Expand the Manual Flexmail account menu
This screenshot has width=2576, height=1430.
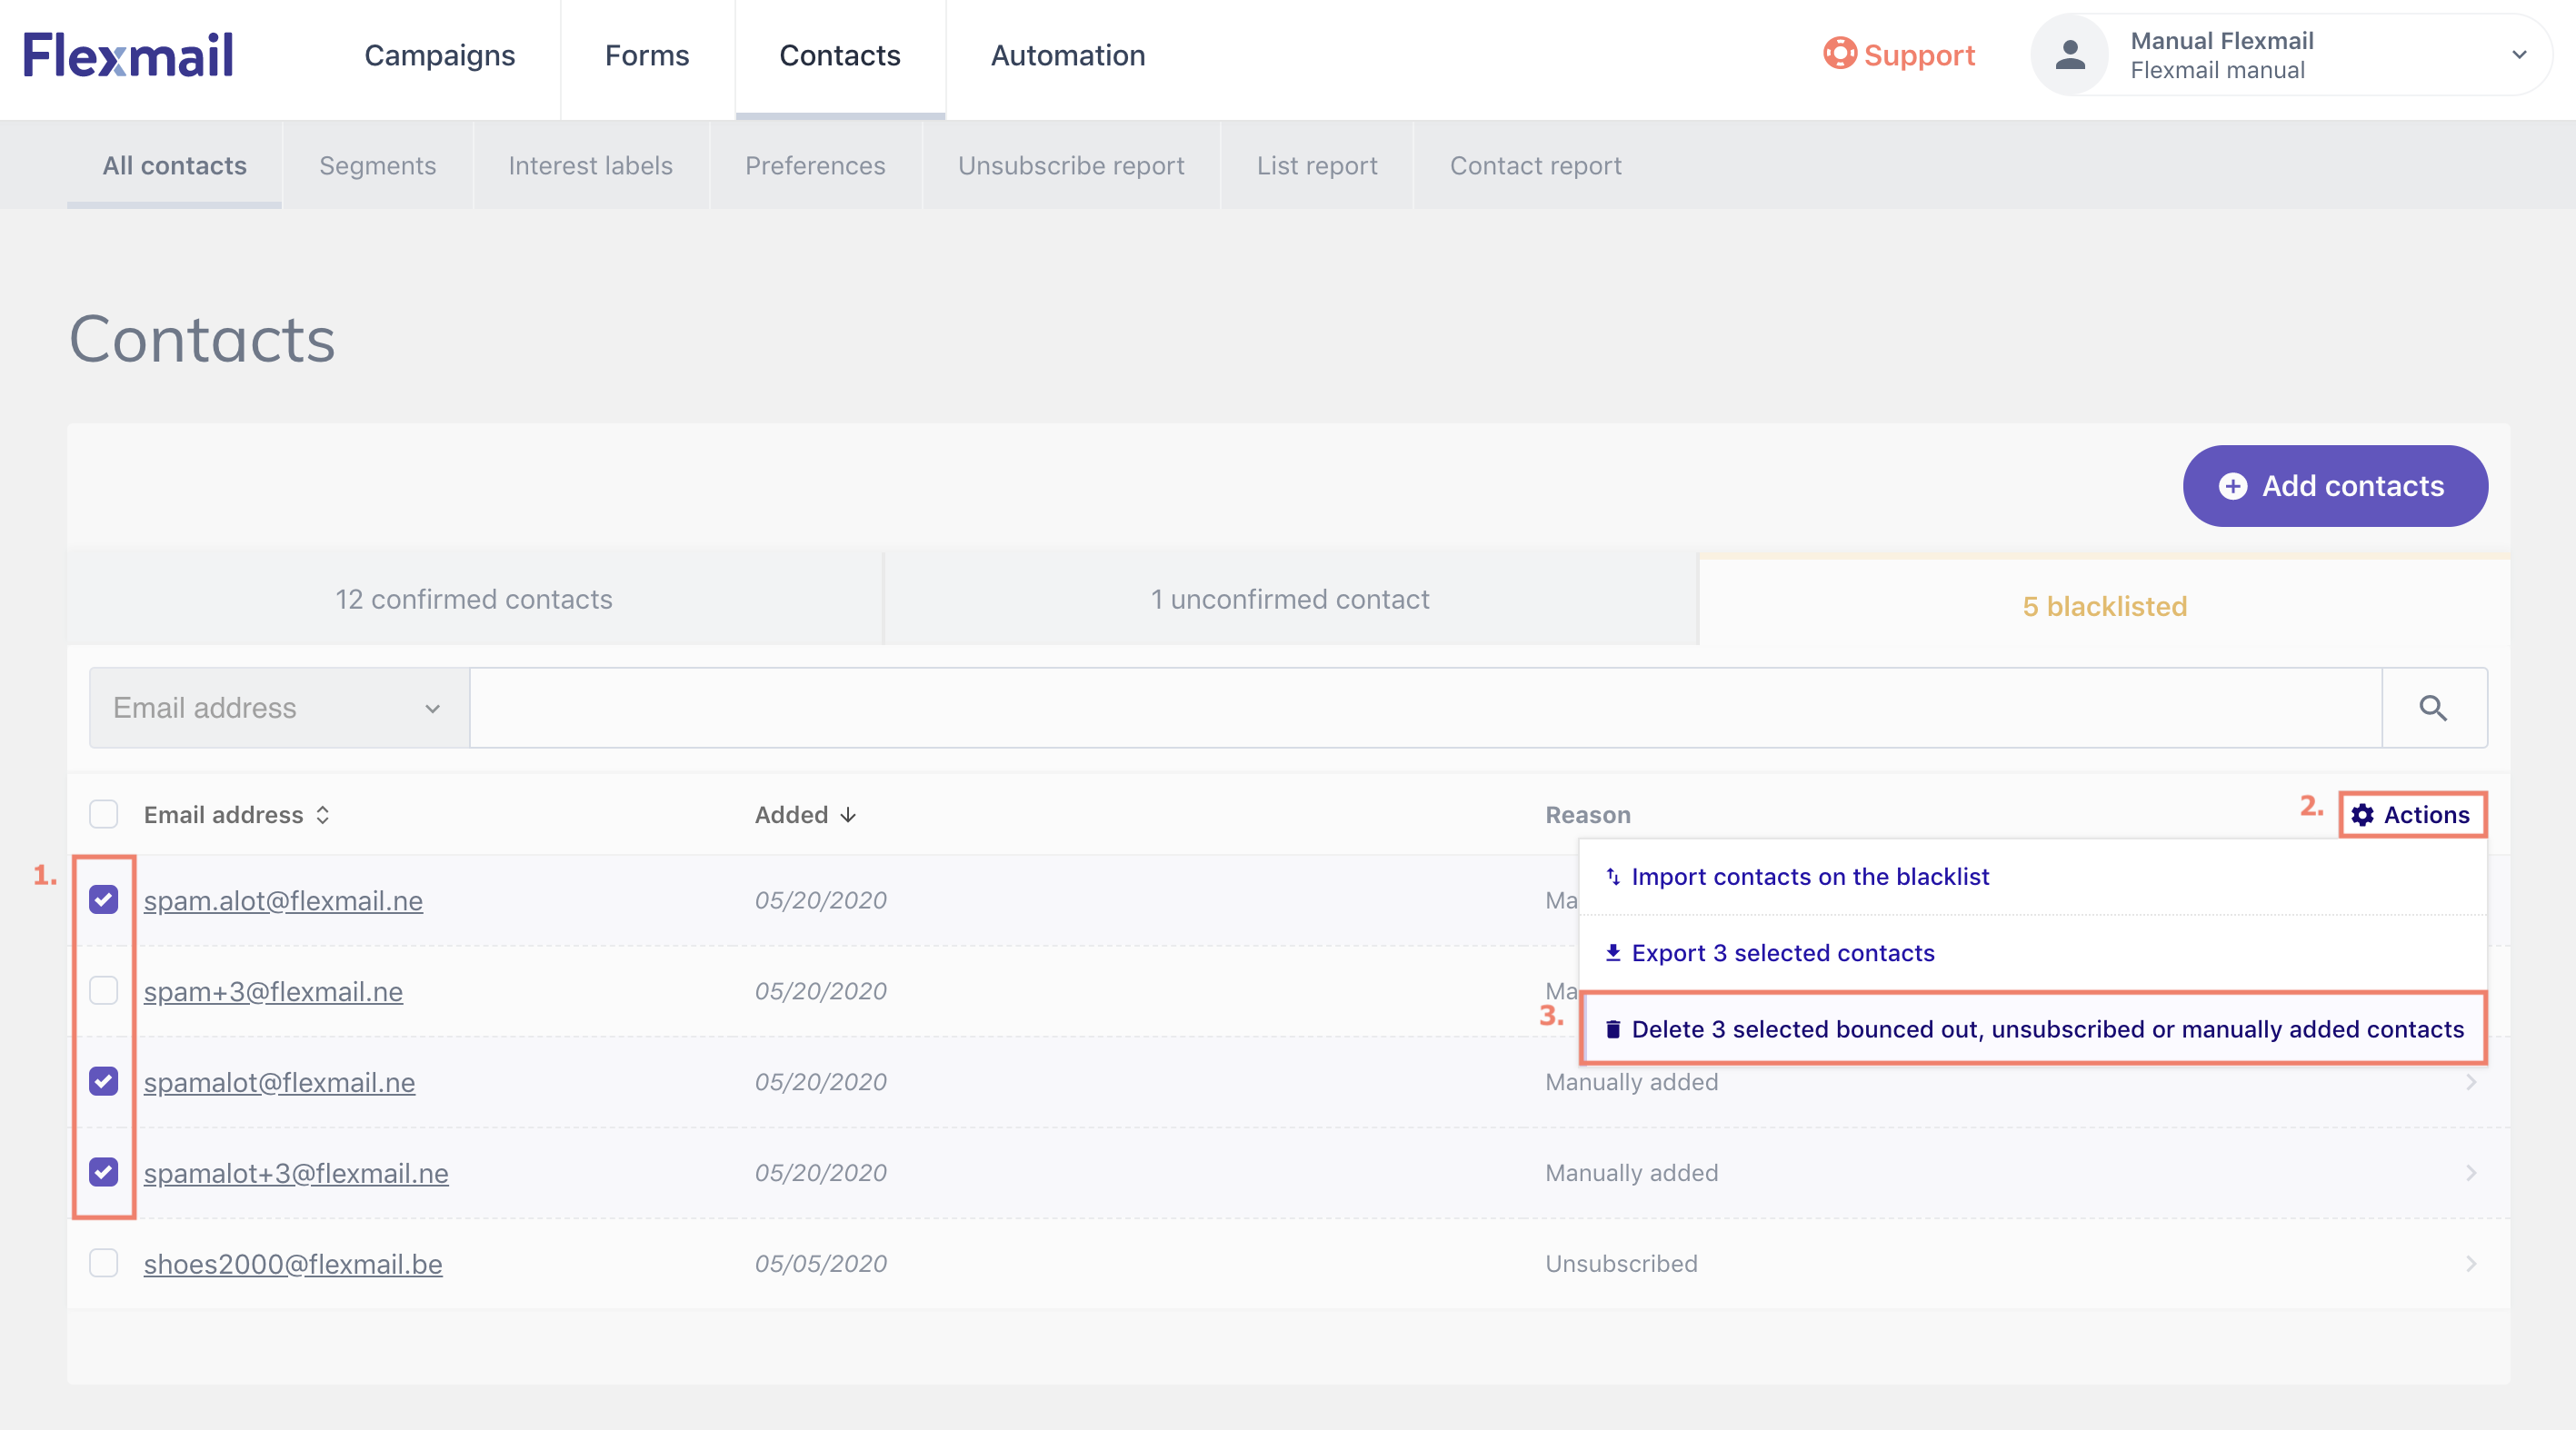point(2519,55)
